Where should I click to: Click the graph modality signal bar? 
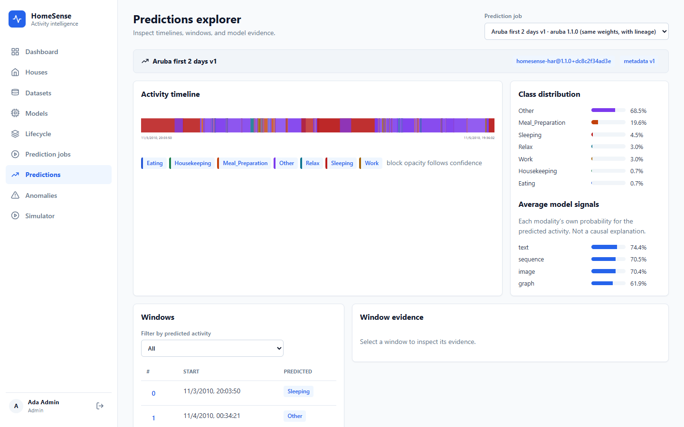pos(608,283)
